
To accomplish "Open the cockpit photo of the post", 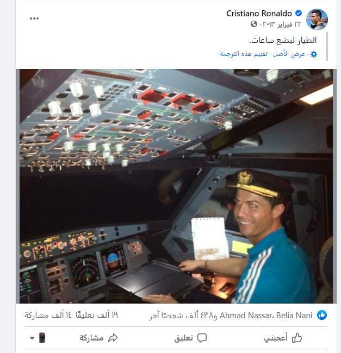I will tap(176, 186).
